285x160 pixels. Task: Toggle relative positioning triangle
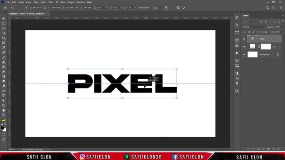point(45,8)
